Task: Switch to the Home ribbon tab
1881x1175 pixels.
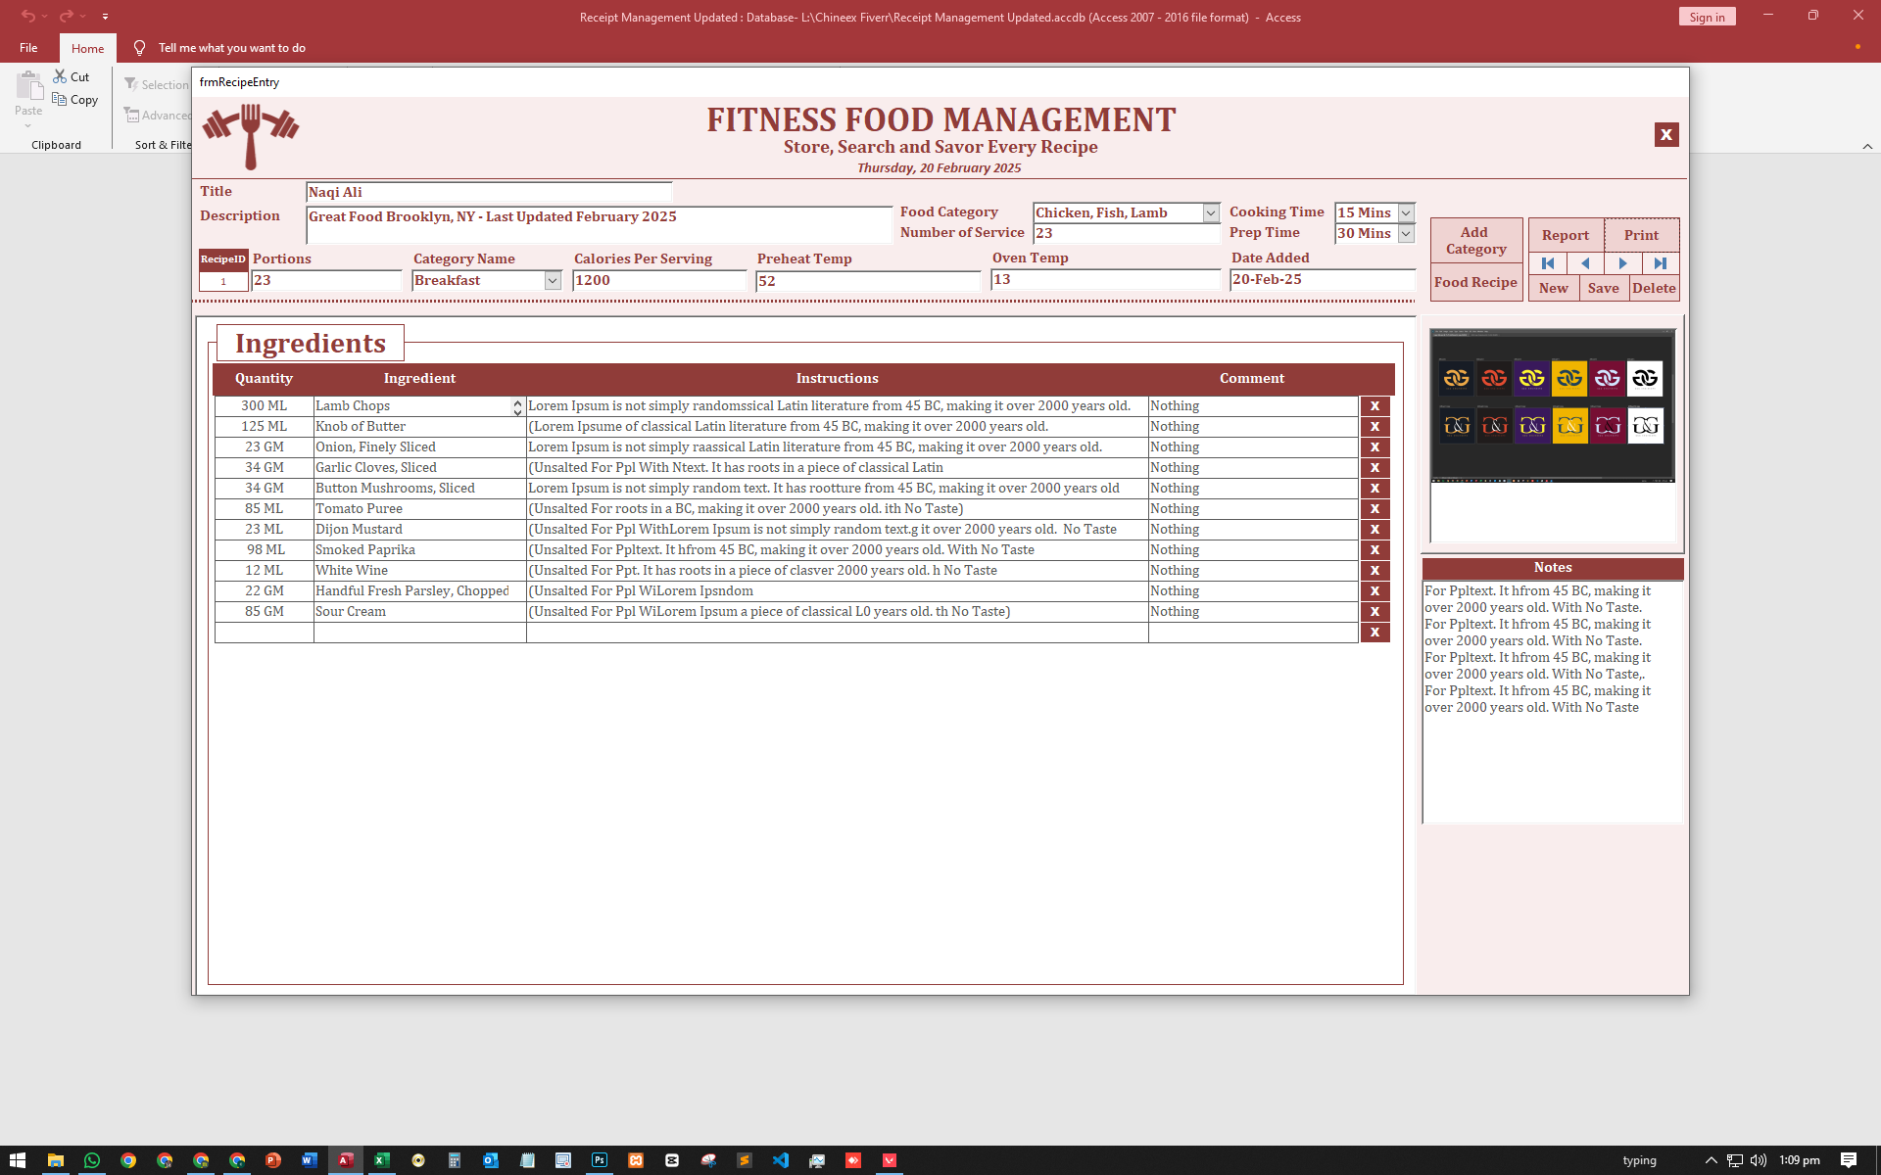Action: 87,48
